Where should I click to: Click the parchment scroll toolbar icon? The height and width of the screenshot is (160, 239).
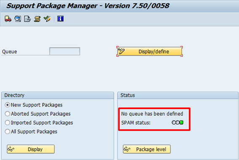point(37,19)
